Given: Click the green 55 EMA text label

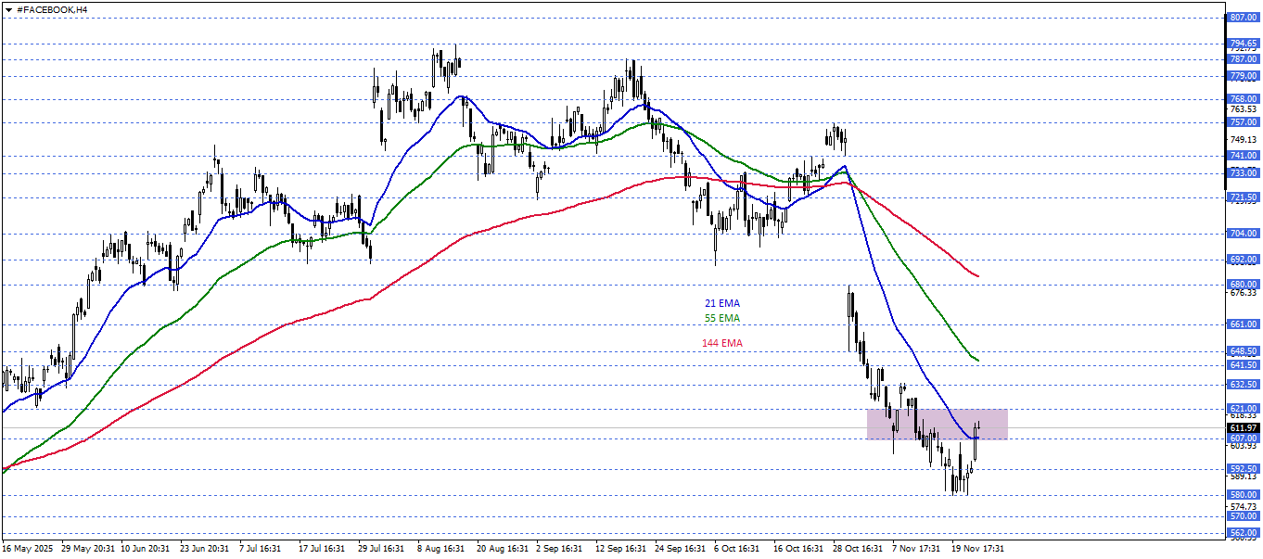Looking at the screenshot, I should point(721,318).
